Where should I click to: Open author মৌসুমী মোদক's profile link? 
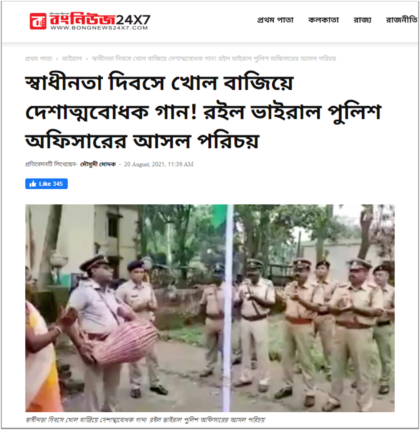[98, 164]
